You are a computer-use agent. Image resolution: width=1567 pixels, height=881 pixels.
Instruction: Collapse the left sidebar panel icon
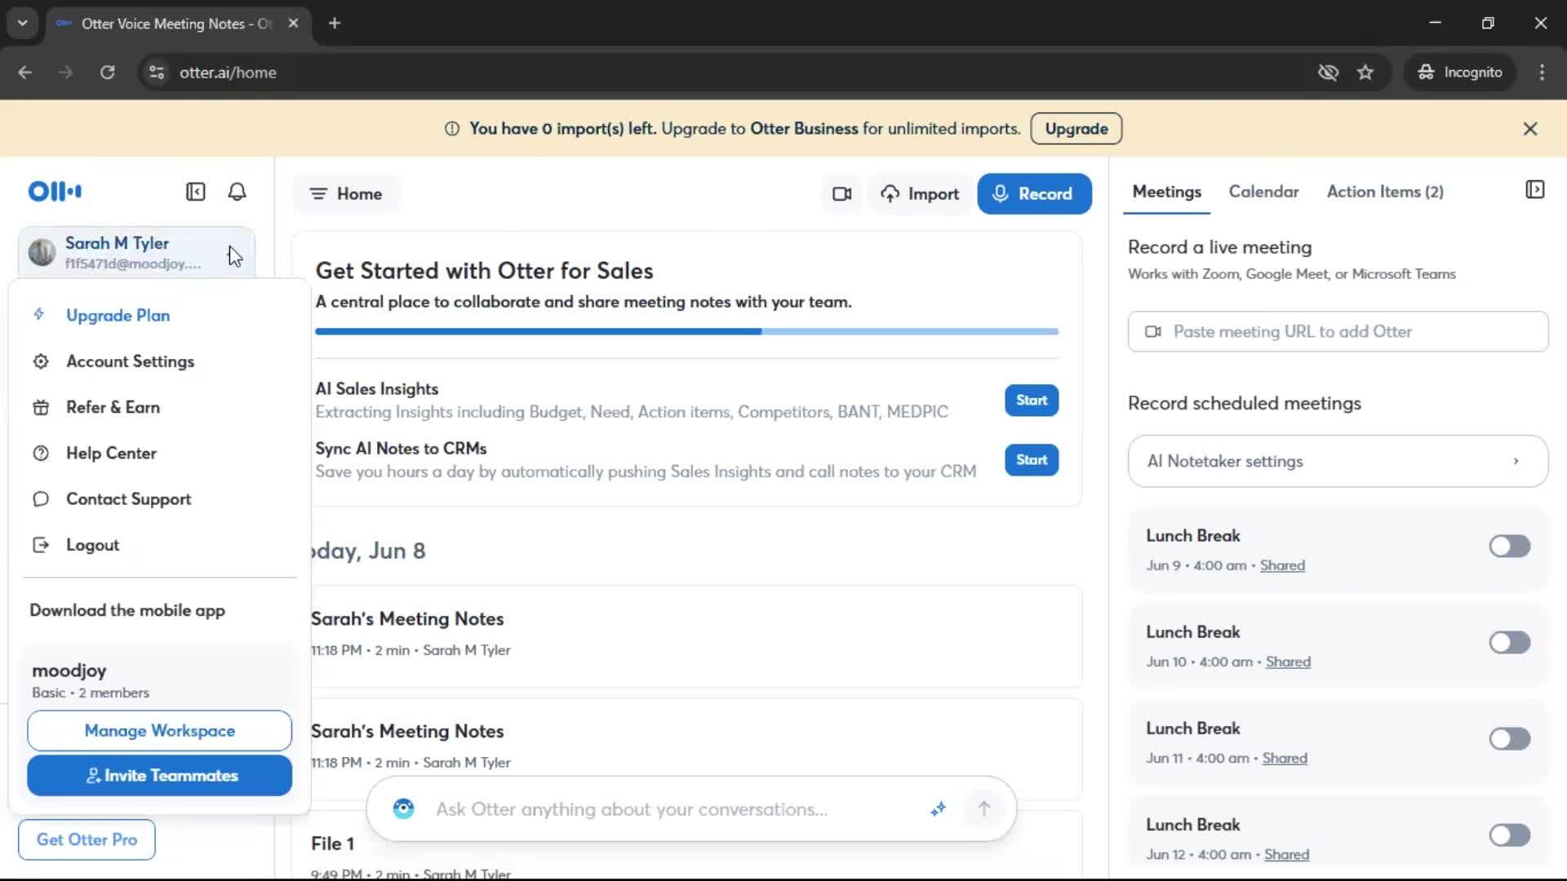pyautogui.click(x=195, y=192)
